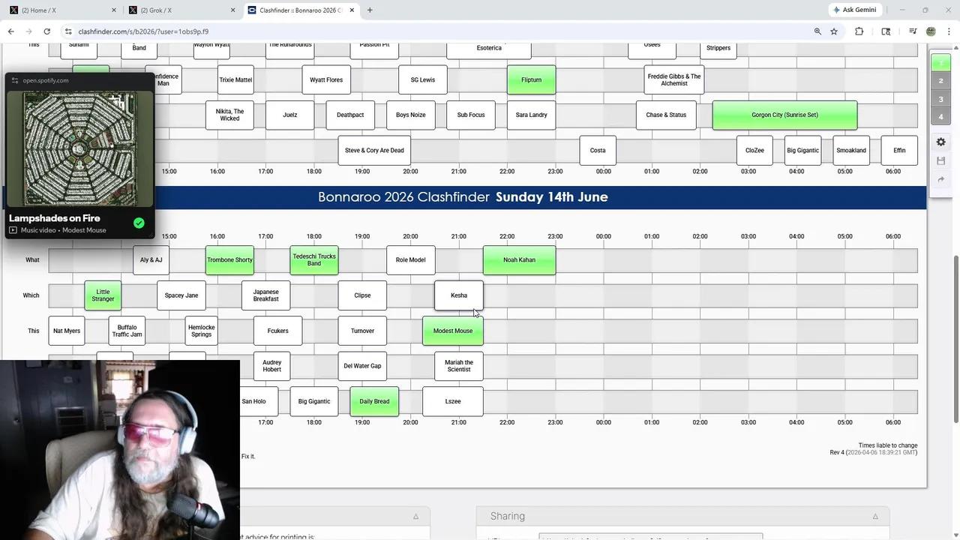Select the Mariah the Scientist block

459,366
